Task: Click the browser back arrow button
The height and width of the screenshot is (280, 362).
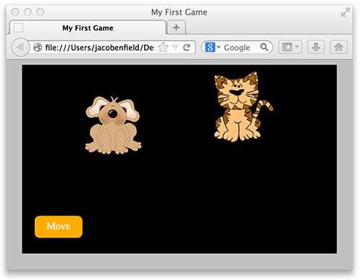Action: (20, 47)
